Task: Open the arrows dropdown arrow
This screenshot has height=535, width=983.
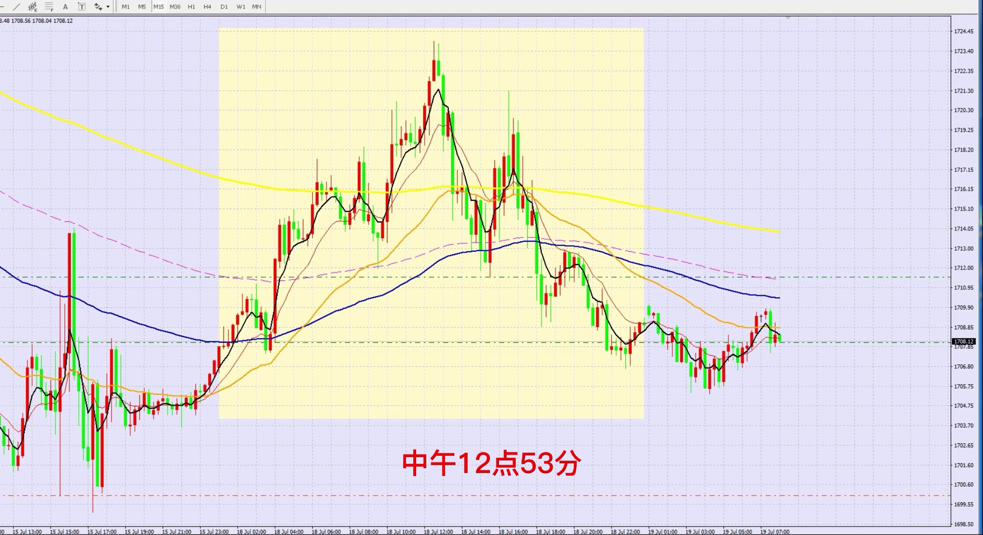Action: point(108,7)
